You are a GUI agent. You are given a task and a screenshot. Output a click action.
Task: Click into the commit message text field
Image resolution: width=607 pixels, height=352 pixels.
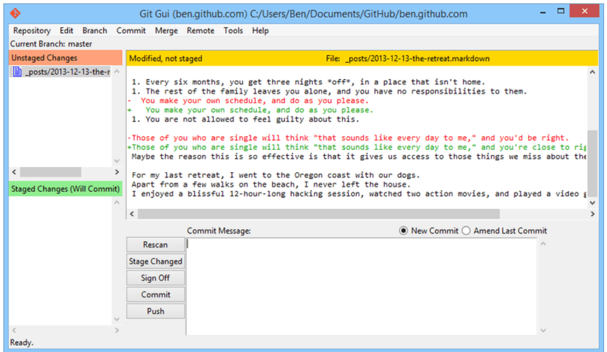pyautogui.click(x=361, y=287)
